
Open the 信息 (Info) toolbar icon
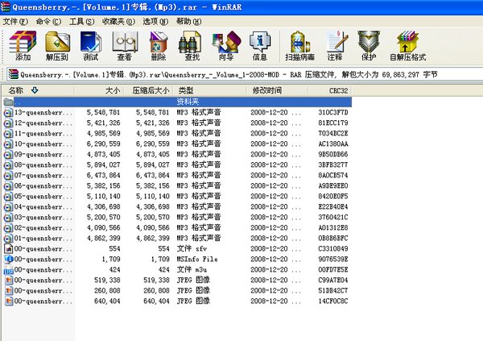pos(260,45)
